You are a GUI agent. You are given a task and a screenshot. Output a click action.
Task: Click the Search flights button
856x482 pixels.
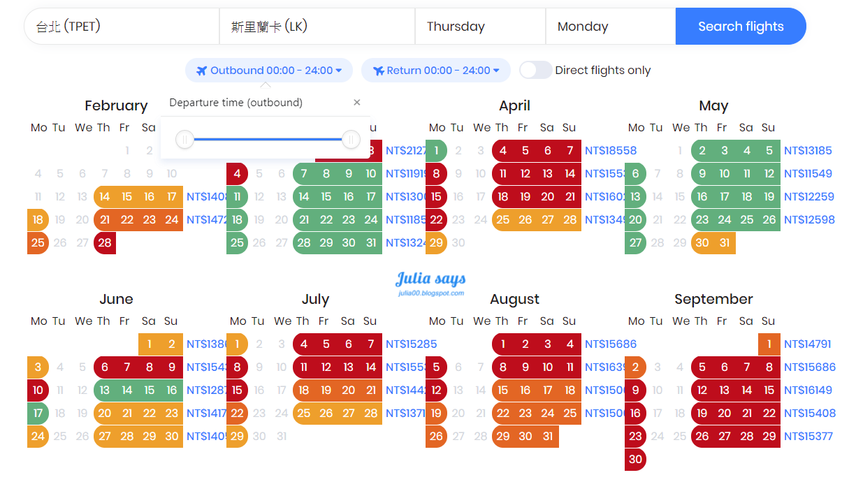click(x=741, y=27)
